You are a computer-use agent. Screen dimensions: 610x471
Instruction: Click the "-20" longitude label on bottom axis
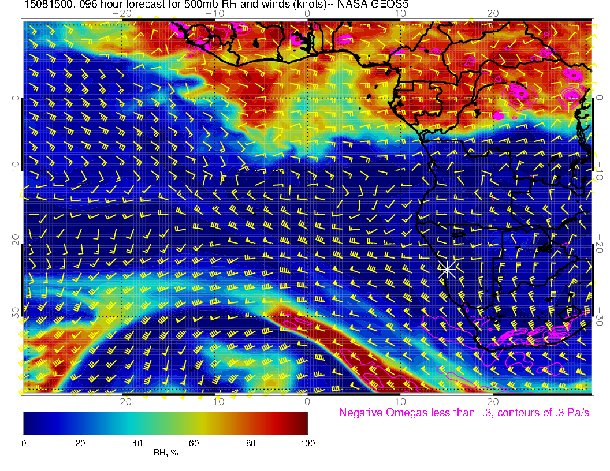pyautogui.click(x=121, y=401)
